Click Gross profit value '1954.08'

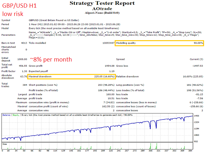[110, 66]
